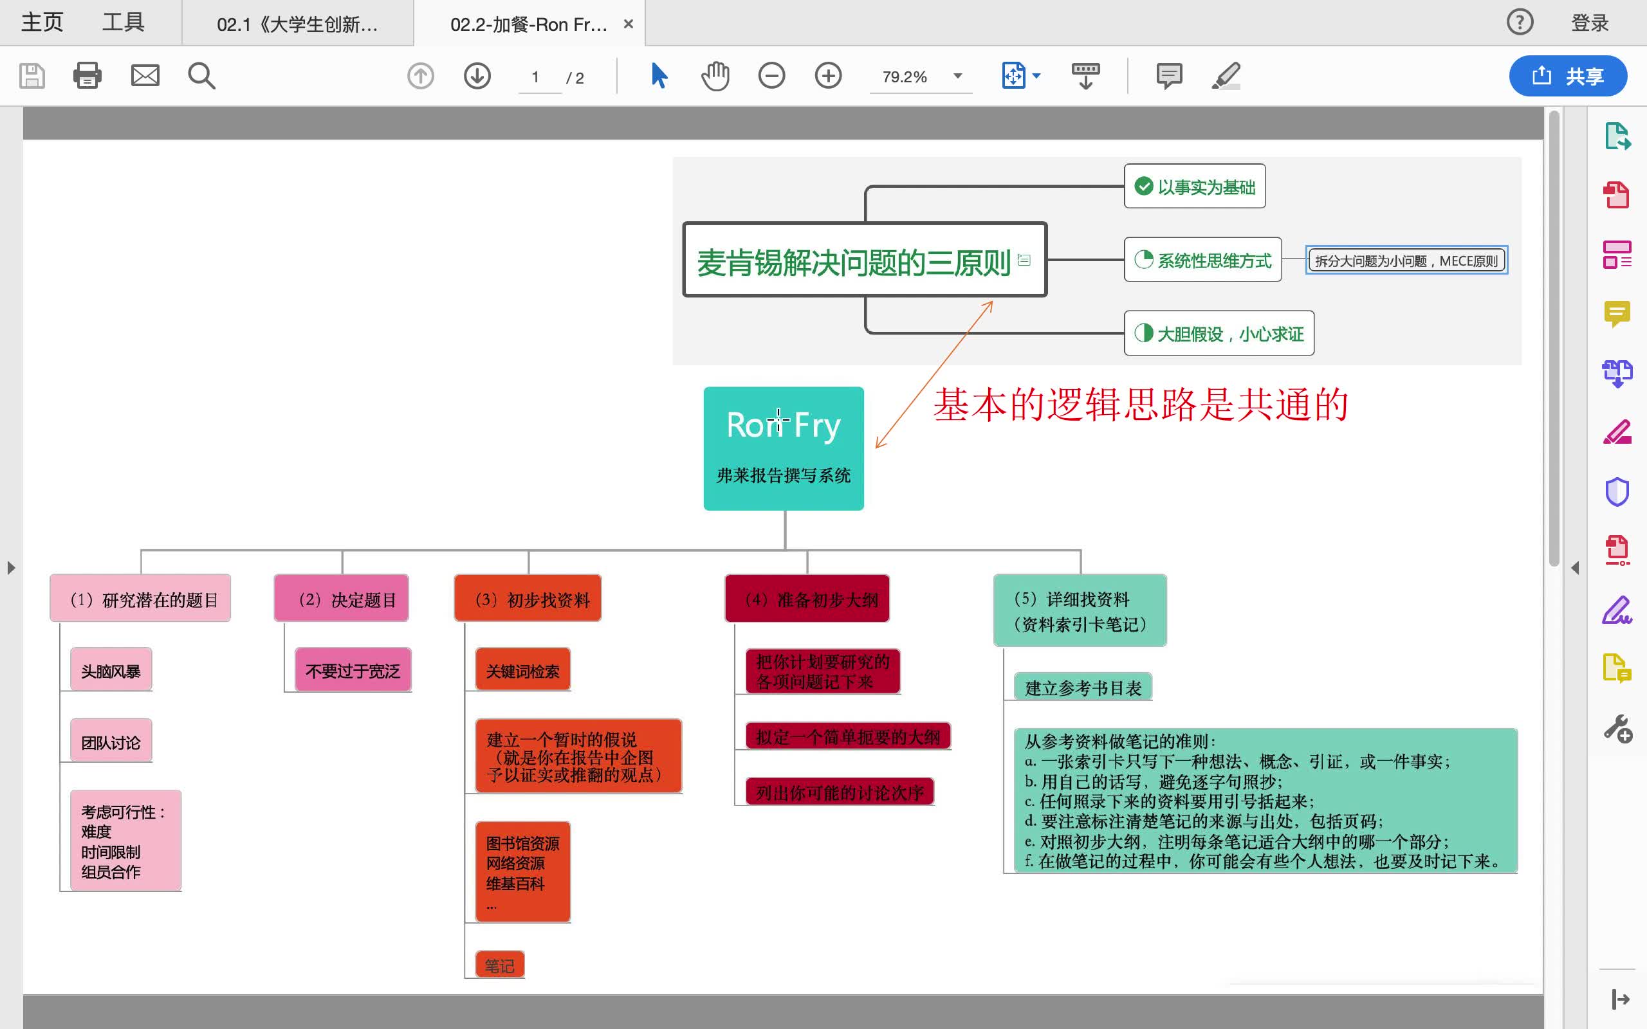Select the Highlight text pen tool
1647x1029 pixels.
click(x=1226, y=75)
